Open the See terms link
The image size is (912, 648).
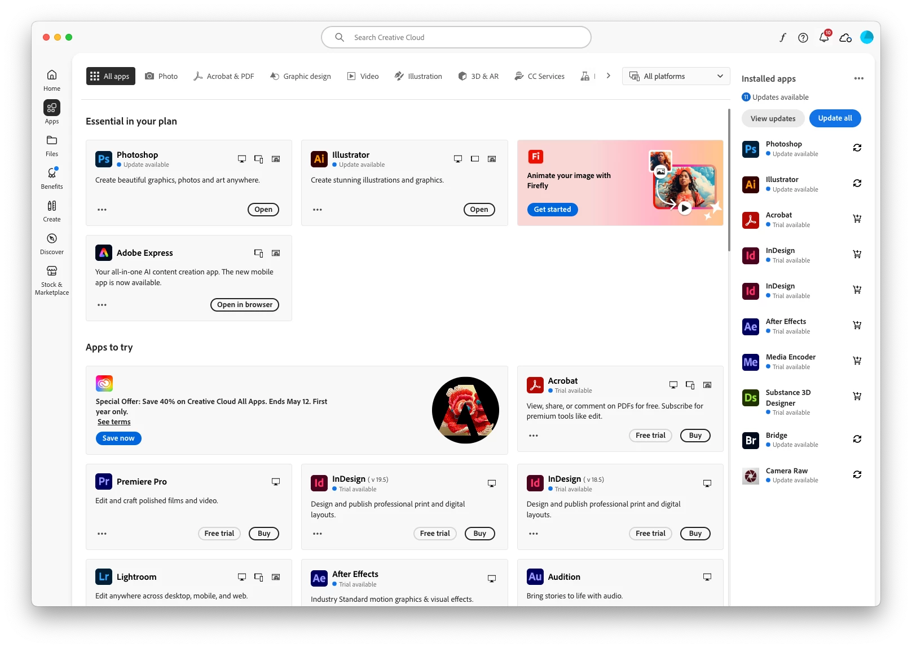114,422
